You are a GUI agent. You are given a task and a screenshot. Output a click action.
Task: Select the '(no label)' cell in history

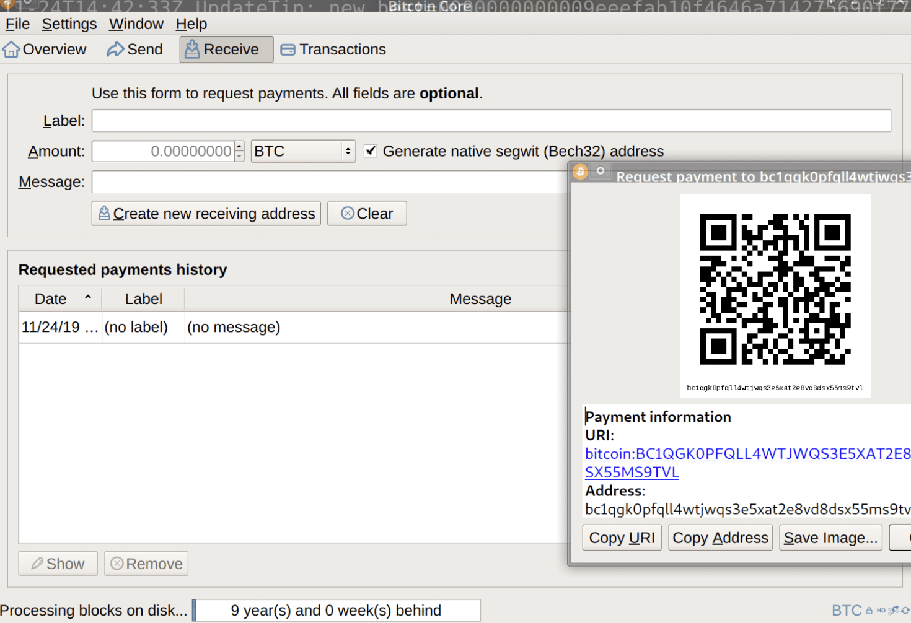pyautogui.click(x=143, y=327)
